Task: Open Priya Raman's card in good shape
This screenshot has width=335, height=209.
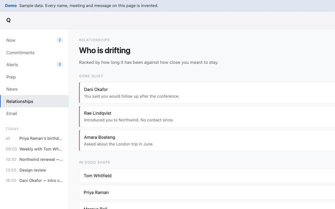Action: point(207,192)
